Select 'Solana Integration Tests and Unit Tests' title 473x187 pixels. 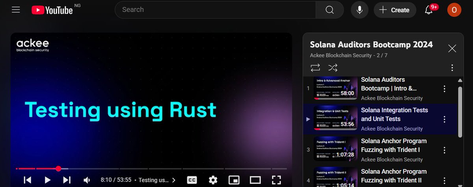395,114
